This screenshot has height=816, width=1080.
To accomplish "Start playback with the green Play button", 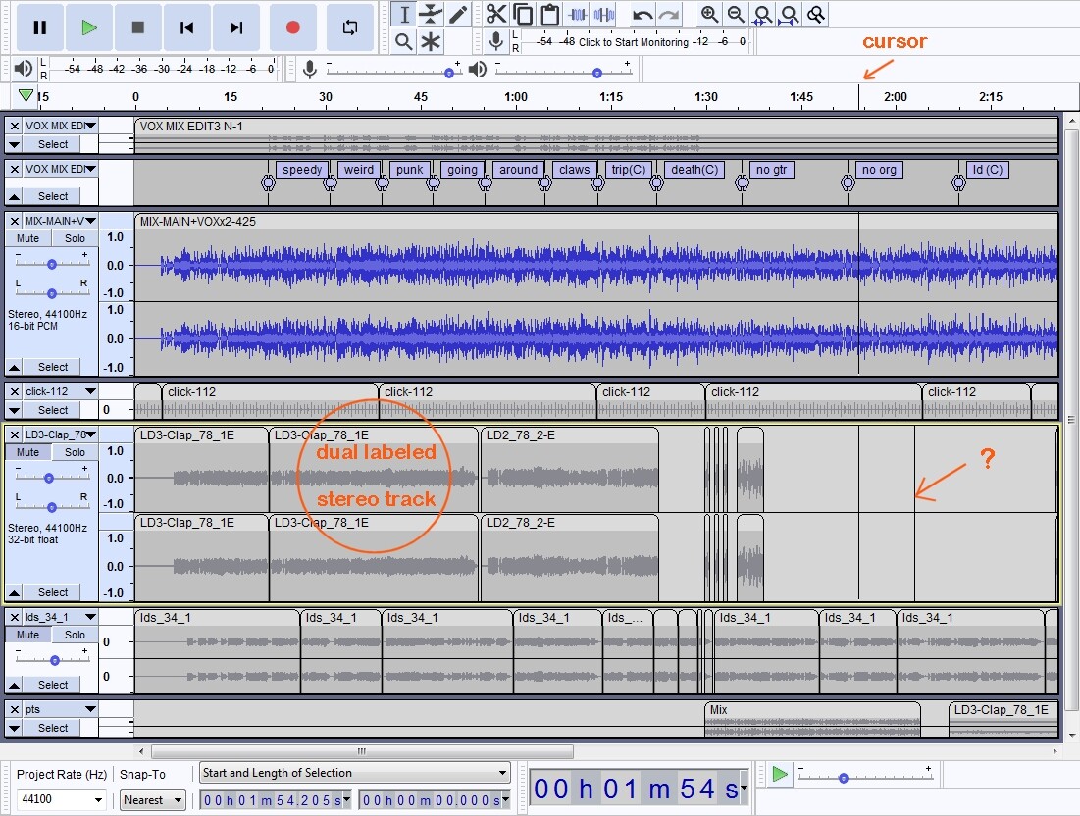I will coord(89,27).
